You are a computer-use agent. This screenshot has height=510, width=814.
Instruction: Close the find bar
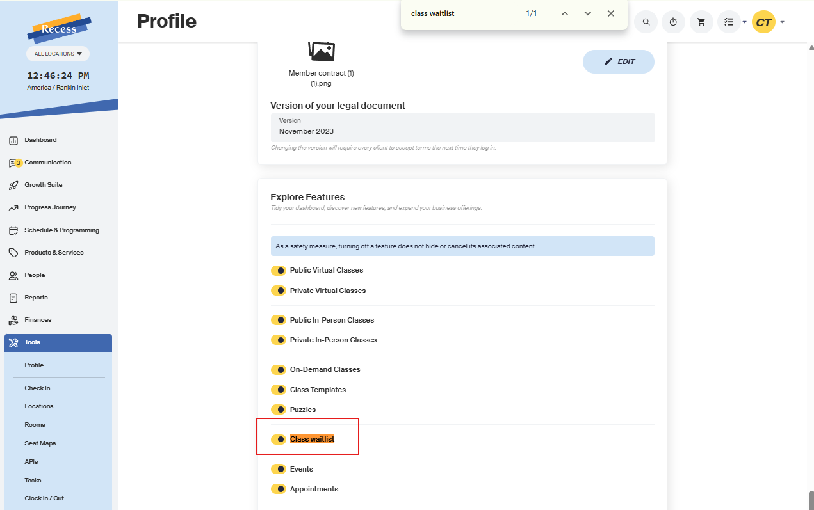611,13
